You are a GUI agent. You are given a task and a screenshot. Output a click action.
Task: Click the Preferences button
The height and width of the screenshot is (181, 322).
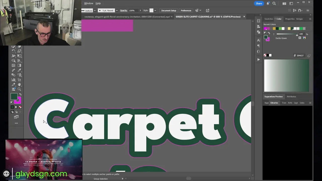click(186, 11)
